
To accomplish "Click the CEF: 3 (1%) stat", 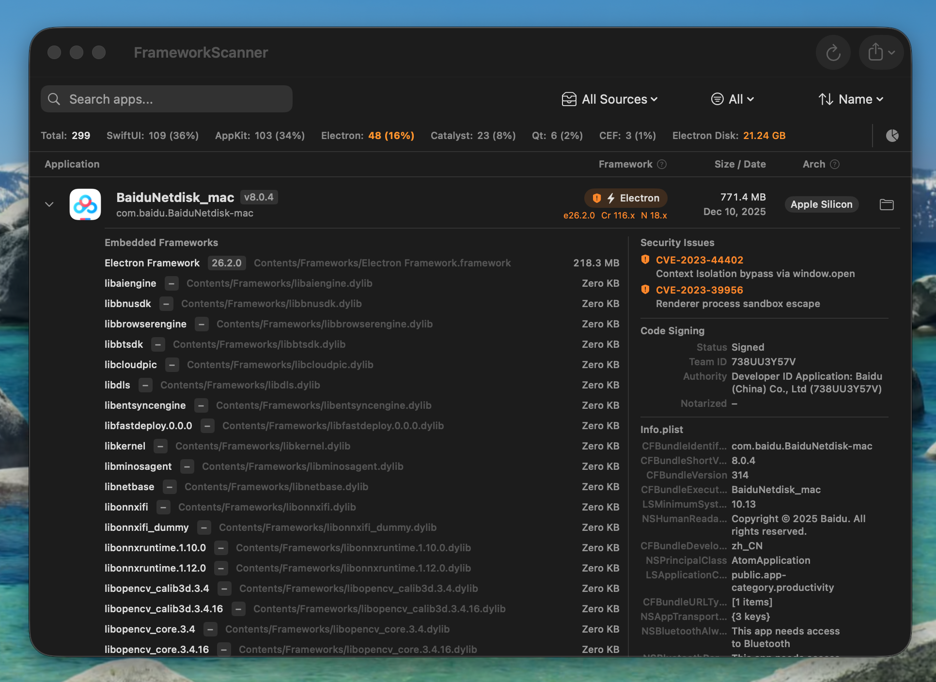I will point(627,136).
